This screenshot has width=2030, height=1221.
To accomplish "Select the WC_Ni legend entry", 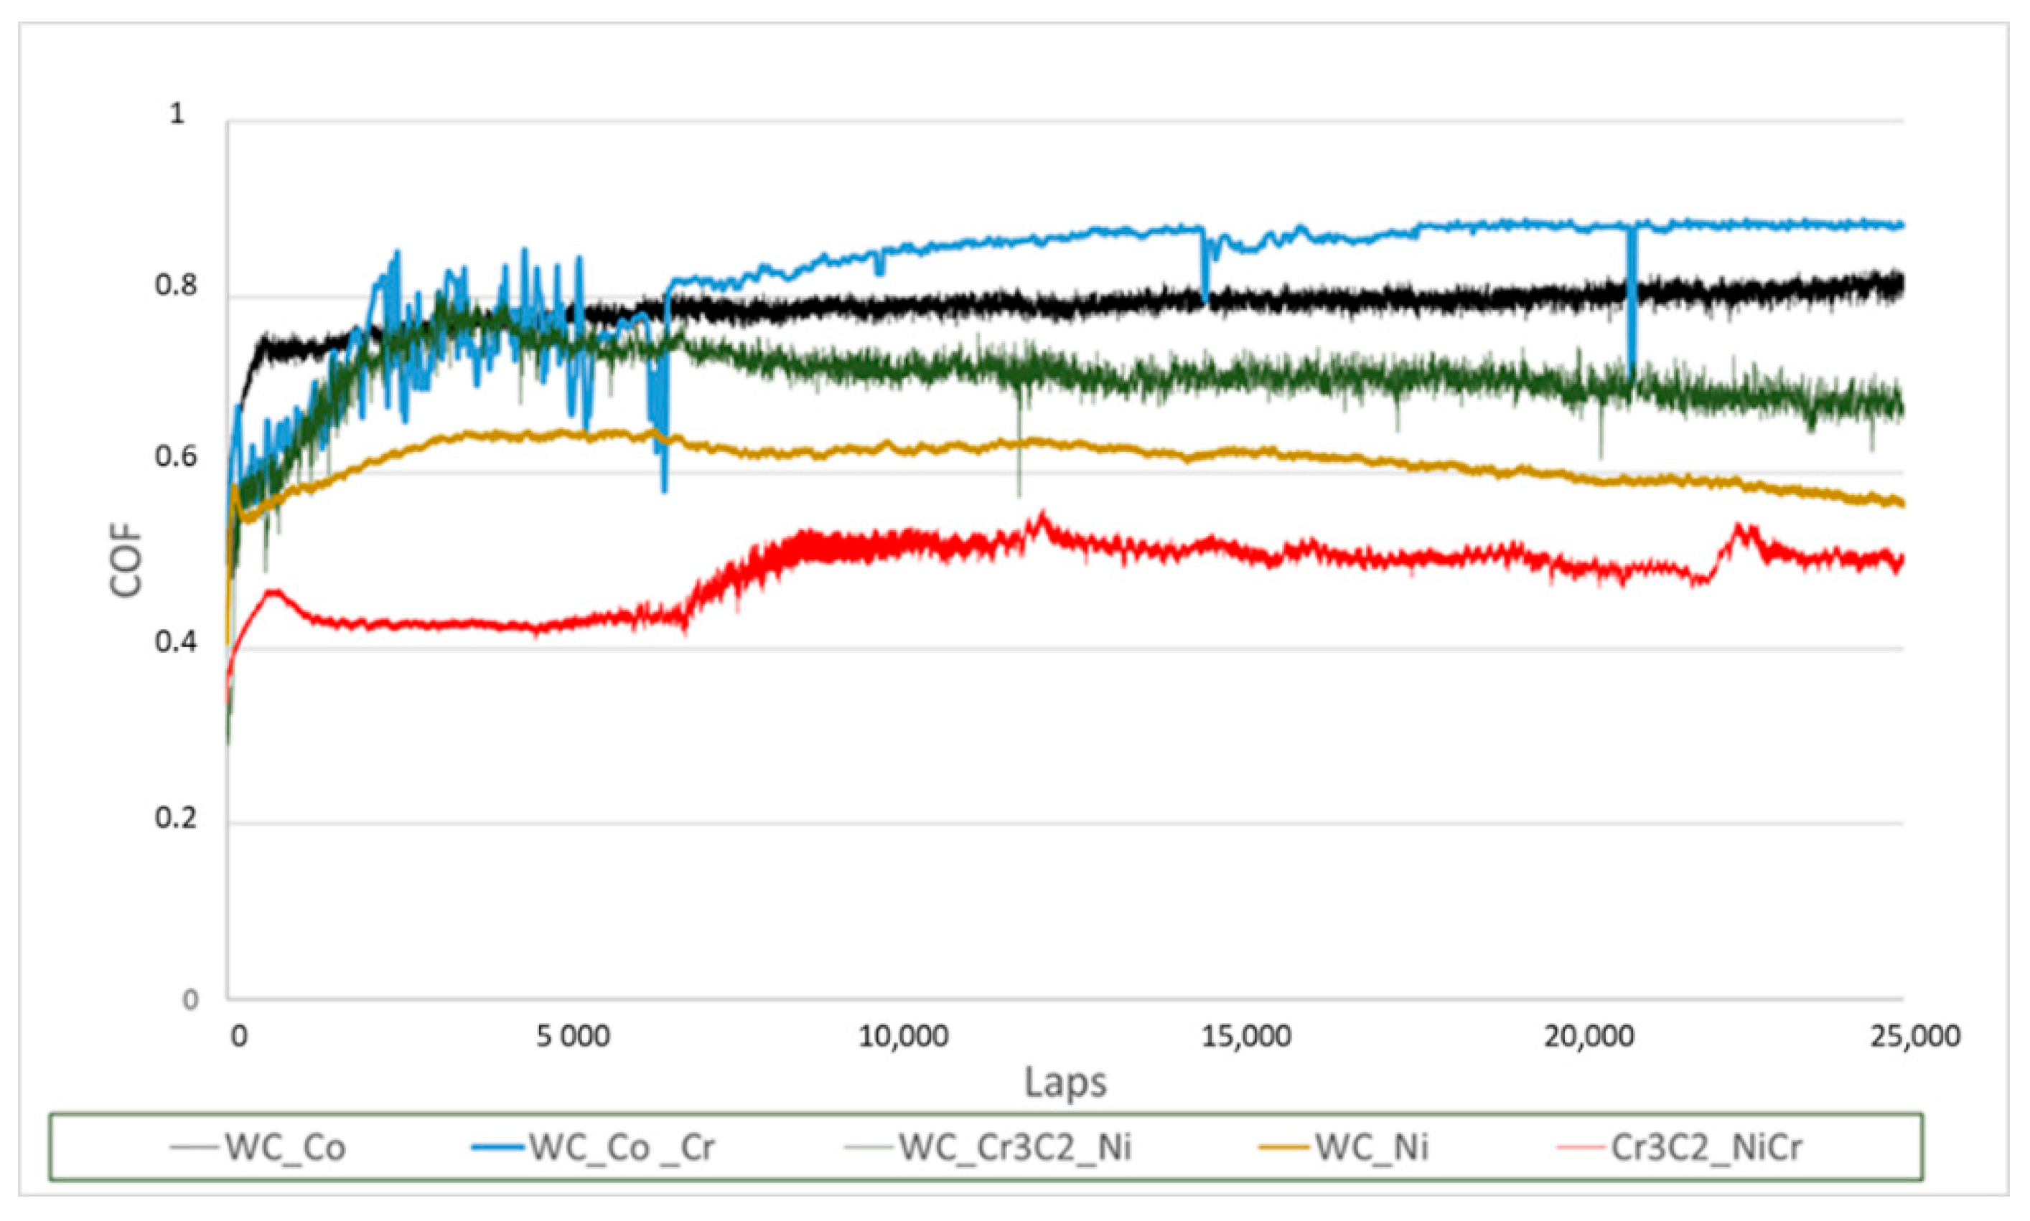I will (x=1370, y=1148).
